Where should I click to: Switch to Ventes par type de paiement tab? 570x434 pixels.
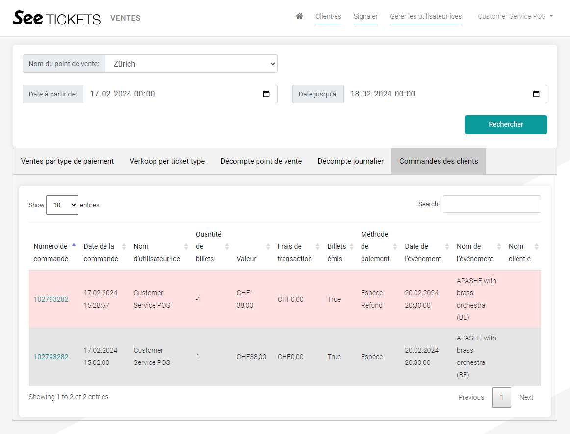(67, 161)
